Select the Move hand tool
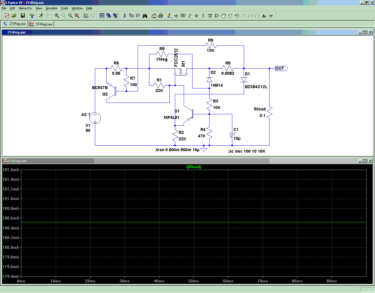The image size is (375, 293). 224,16
